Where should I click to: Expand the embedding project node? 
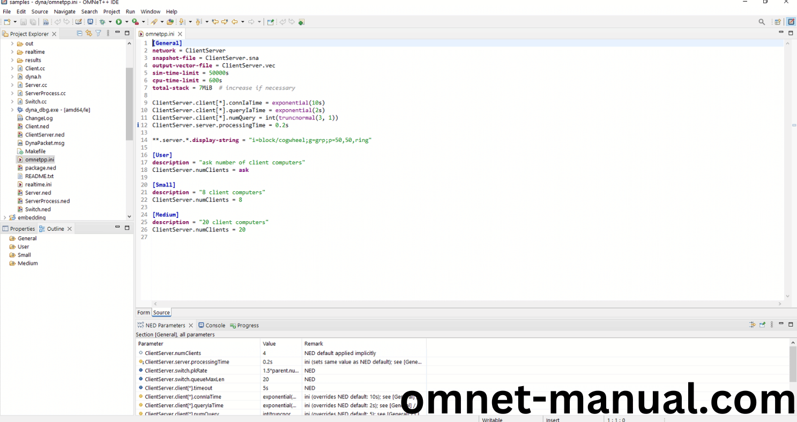(5, 218)
